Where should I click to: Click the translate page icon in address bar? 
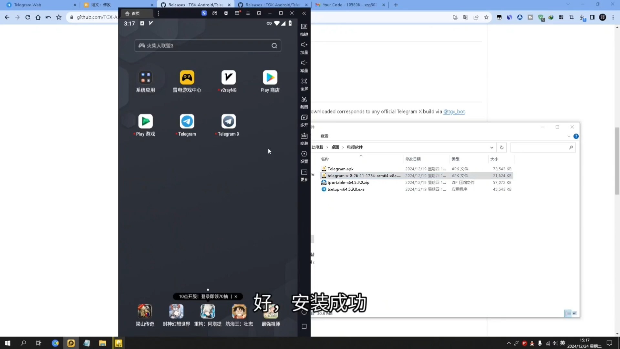[466, 17]
